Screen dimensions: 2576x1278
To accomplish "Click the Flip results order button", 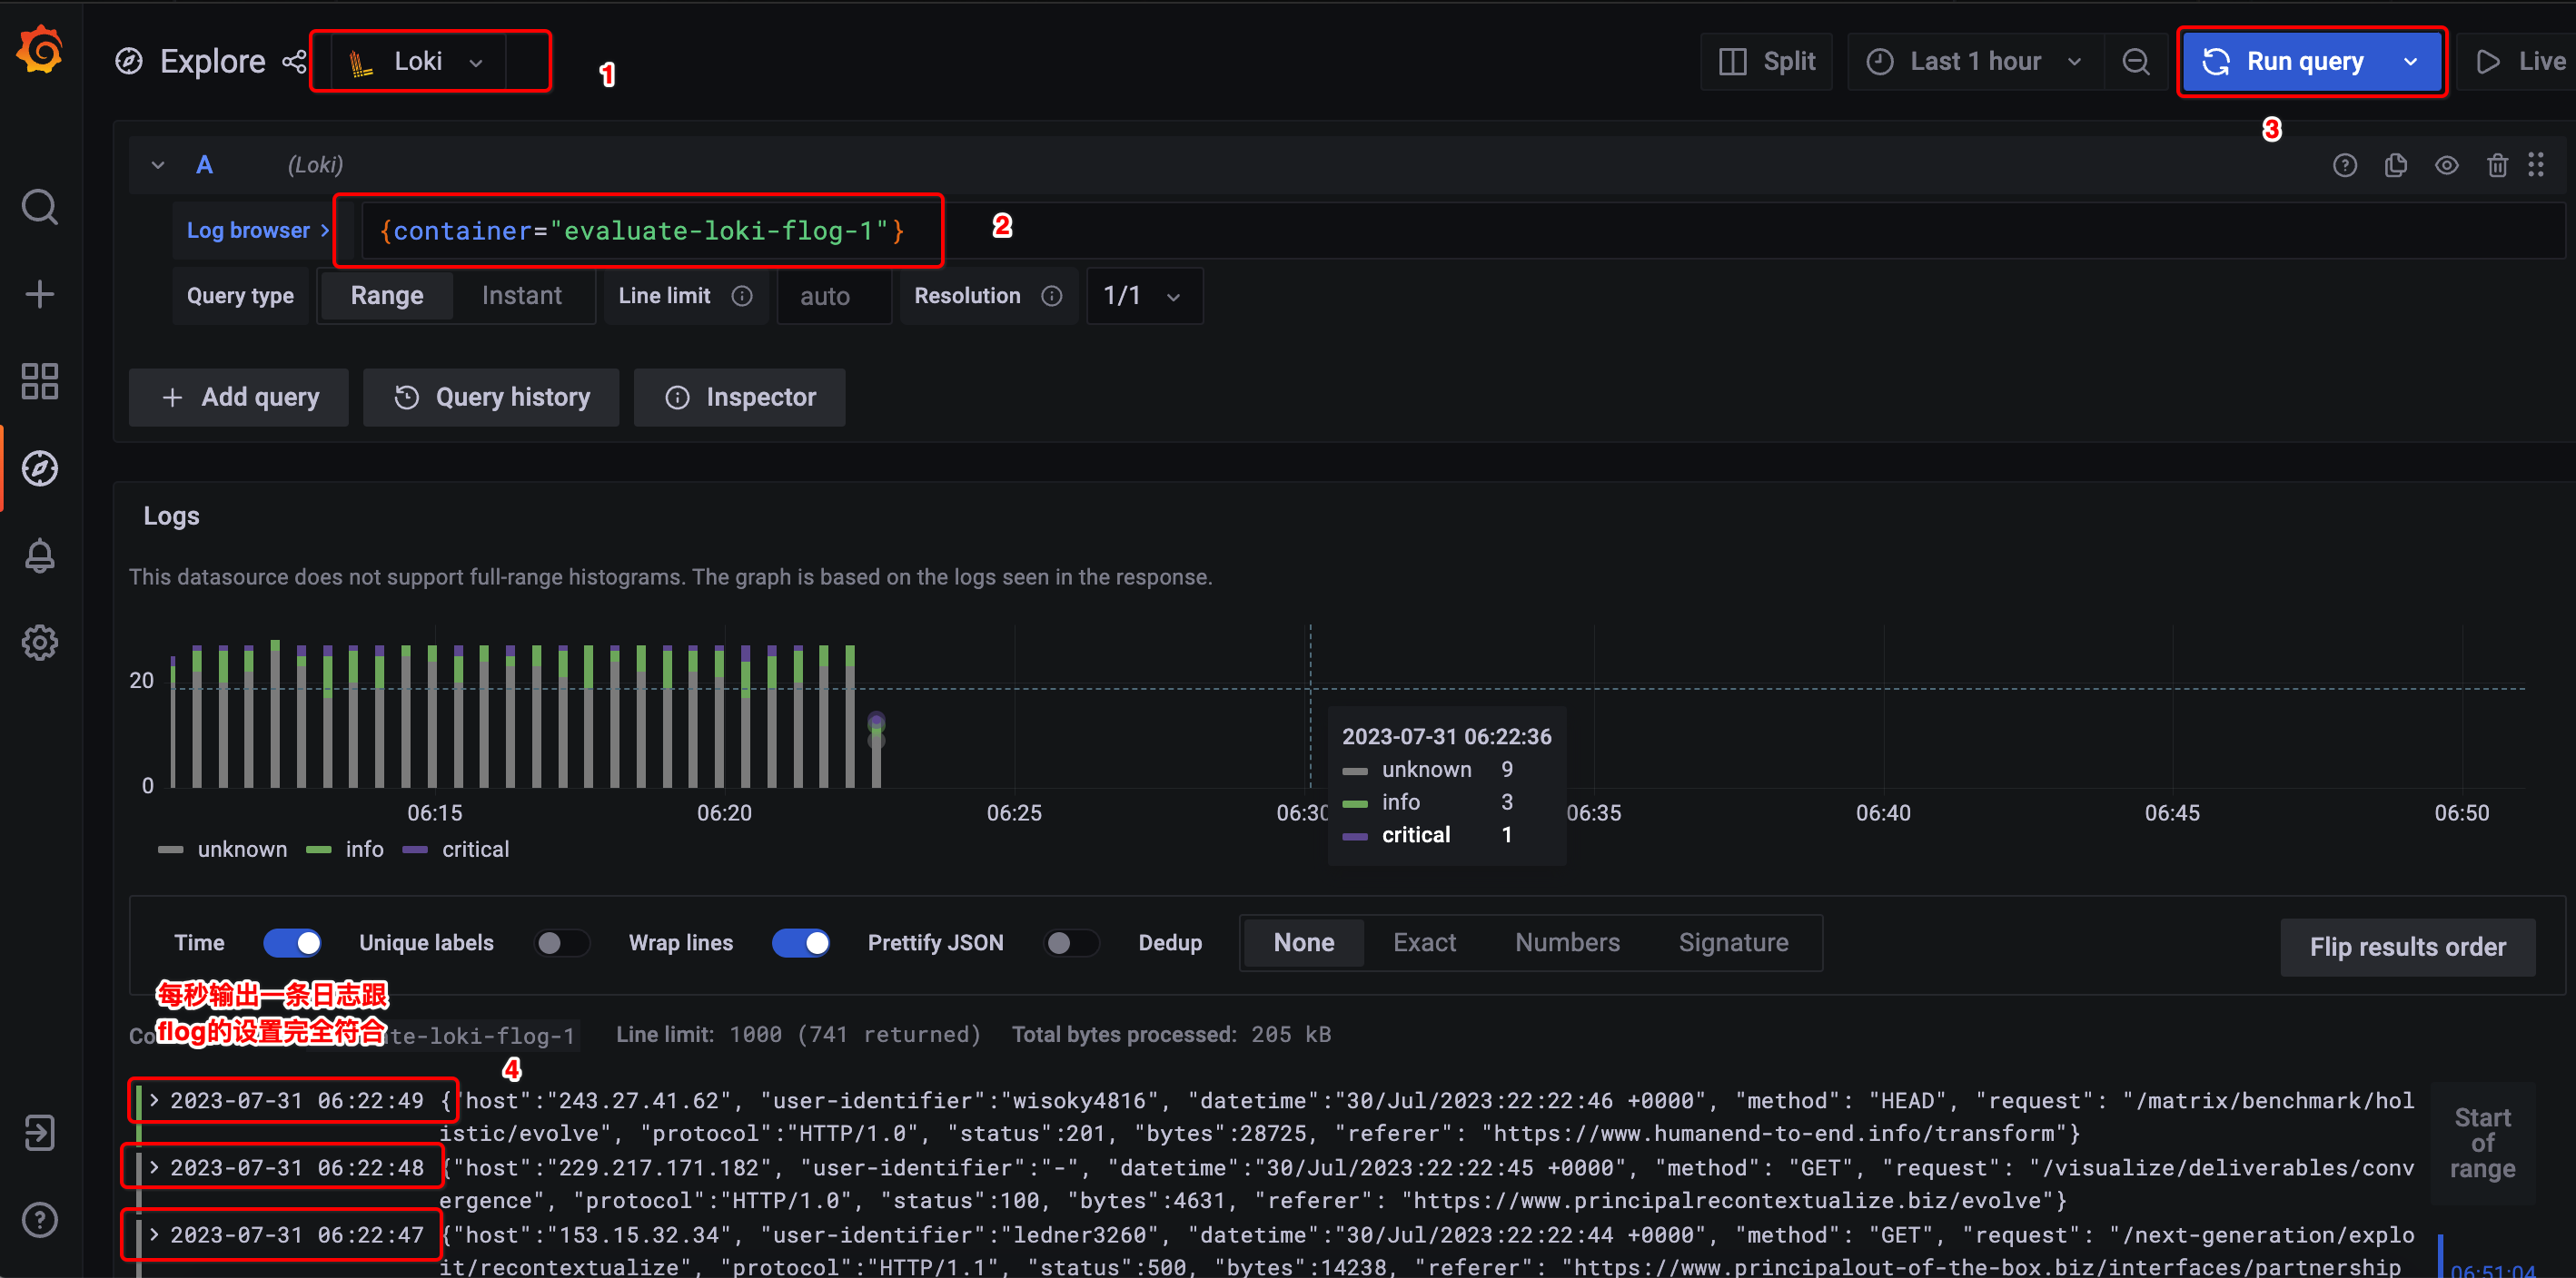I will coord(2407,947).
